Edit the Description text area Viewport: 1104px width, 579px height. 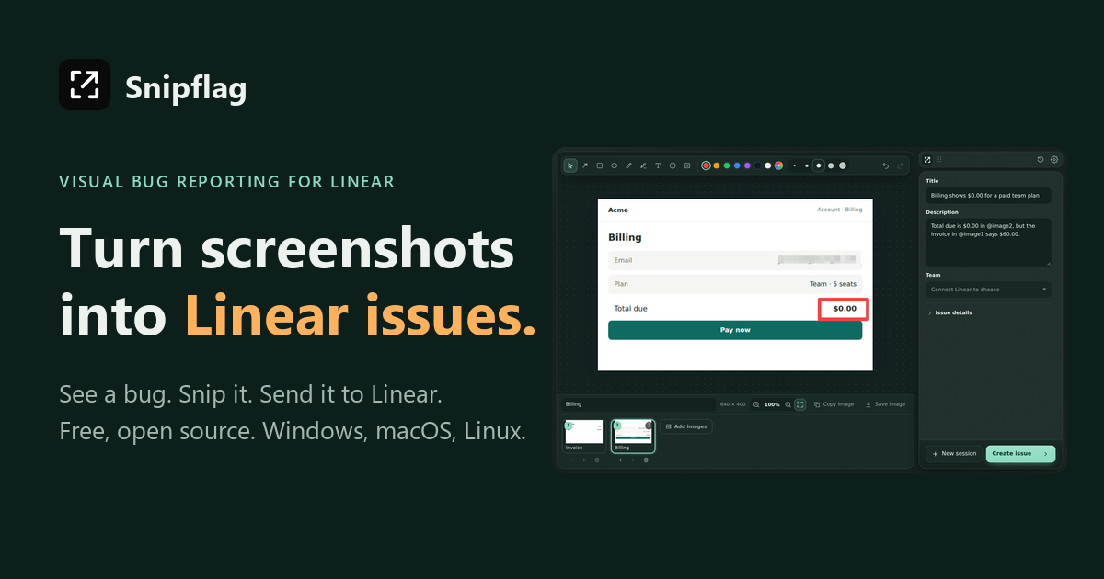pos(988,242)
